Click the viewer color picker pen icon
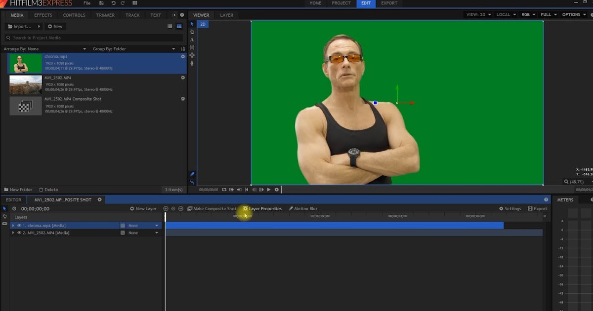This screenshot has height=311, width=593. click(192, 174)
